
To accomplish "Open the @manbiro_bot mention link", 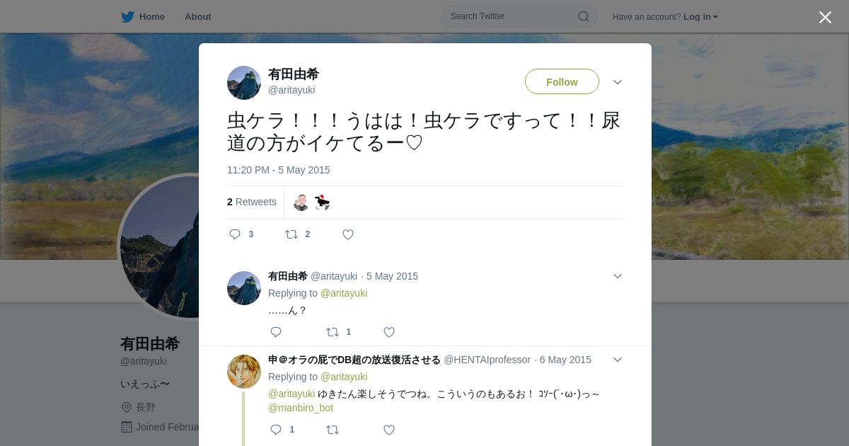I will pos(301,408).
